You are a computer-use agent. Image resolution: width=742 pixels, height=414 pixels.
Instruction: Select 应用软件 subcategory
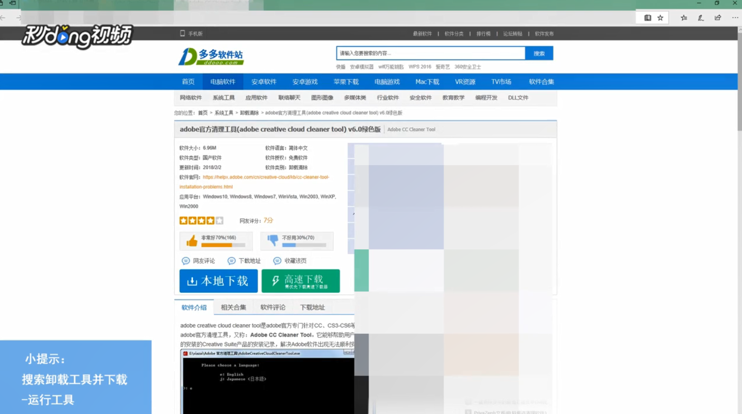pos(257,98)
